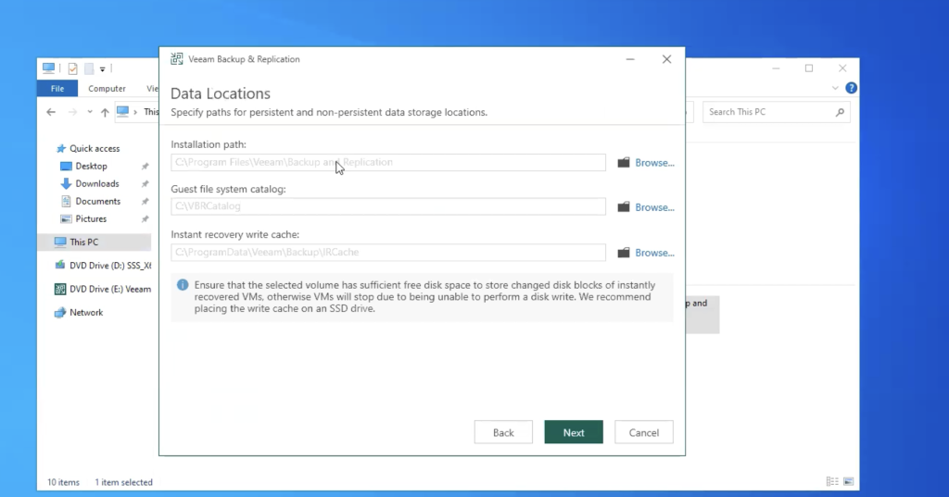Open Documents in Quick access
949x497 pixels.
(90, 201)
